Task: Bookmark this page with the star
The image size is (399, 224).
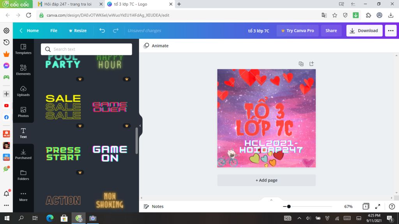Action: coord(335,15)
